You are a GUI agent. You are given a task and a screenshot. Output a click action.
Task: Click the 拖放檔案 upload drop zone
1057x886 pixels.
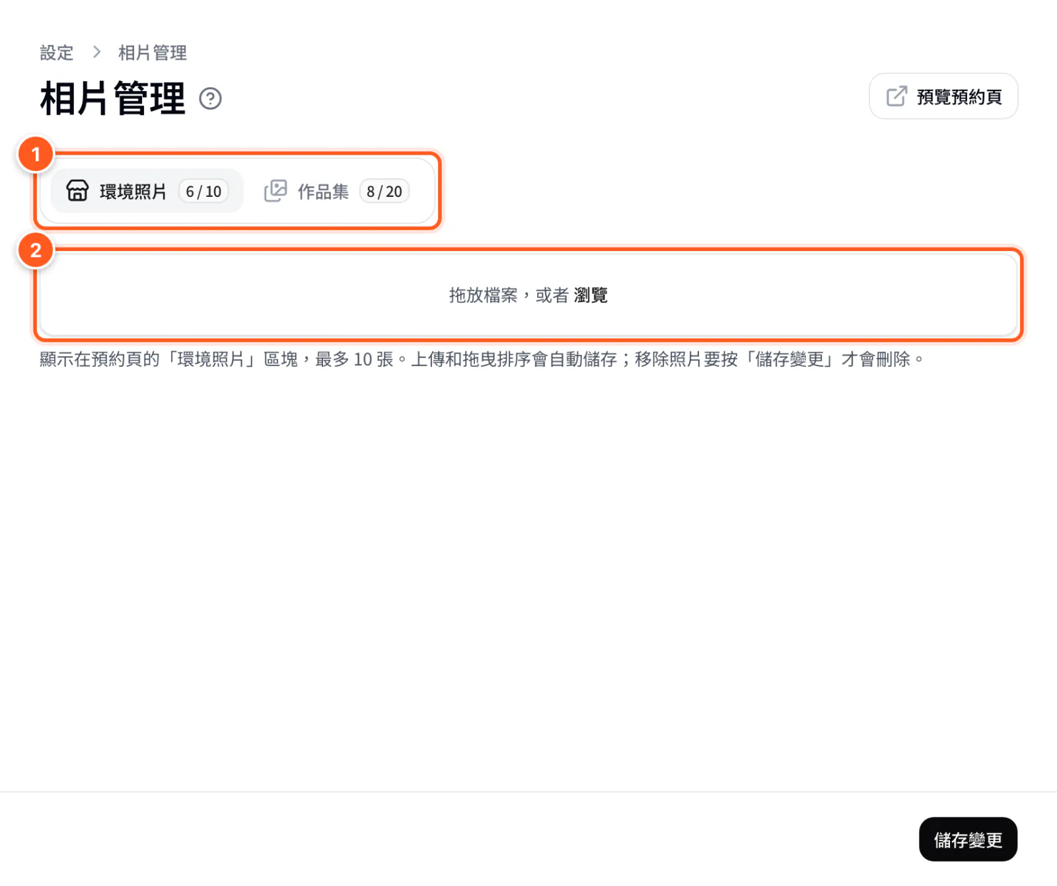pos(528,295)
